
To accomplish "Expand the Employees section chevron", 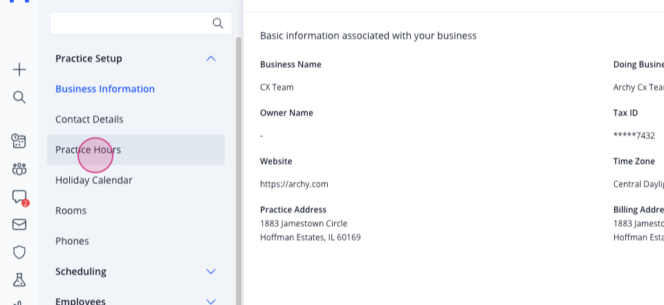I will click(x=211, y=301).
